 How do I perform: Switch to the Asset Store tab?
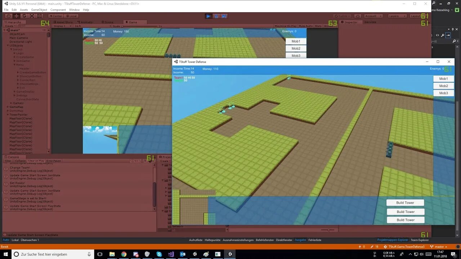(63, 22)
